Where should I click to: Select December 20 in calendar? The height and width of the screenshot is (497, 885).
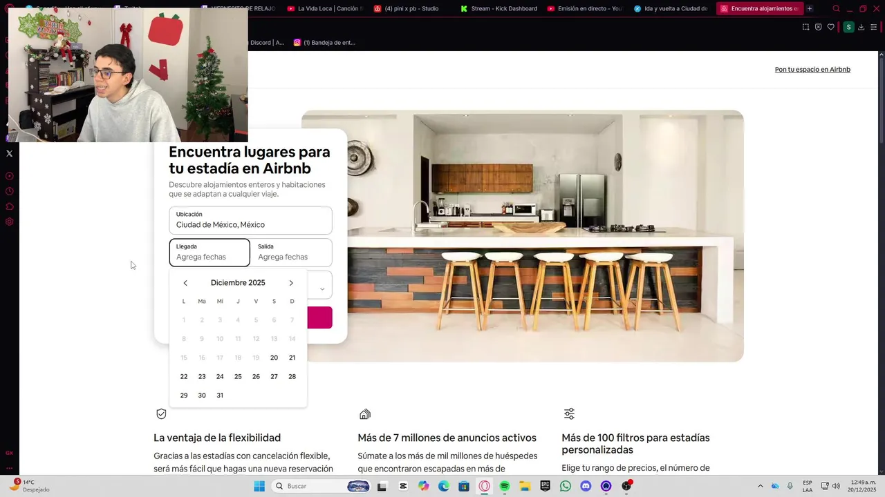(274, 358)
